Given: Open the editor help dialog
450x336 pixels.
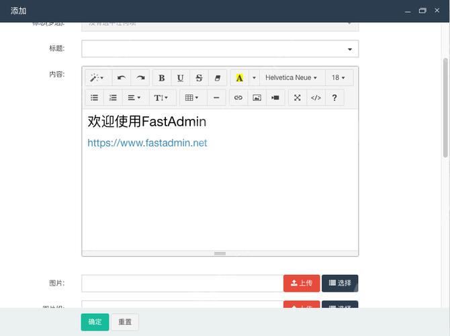Looking at the screenshot, I should click(334, 97).
